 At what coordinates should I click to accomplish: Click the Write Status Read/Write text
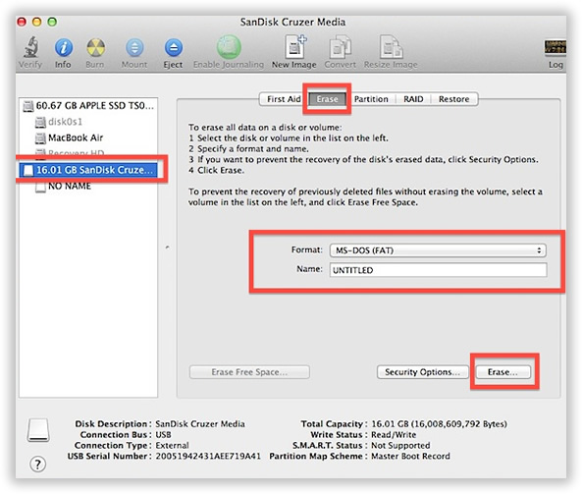394,434
